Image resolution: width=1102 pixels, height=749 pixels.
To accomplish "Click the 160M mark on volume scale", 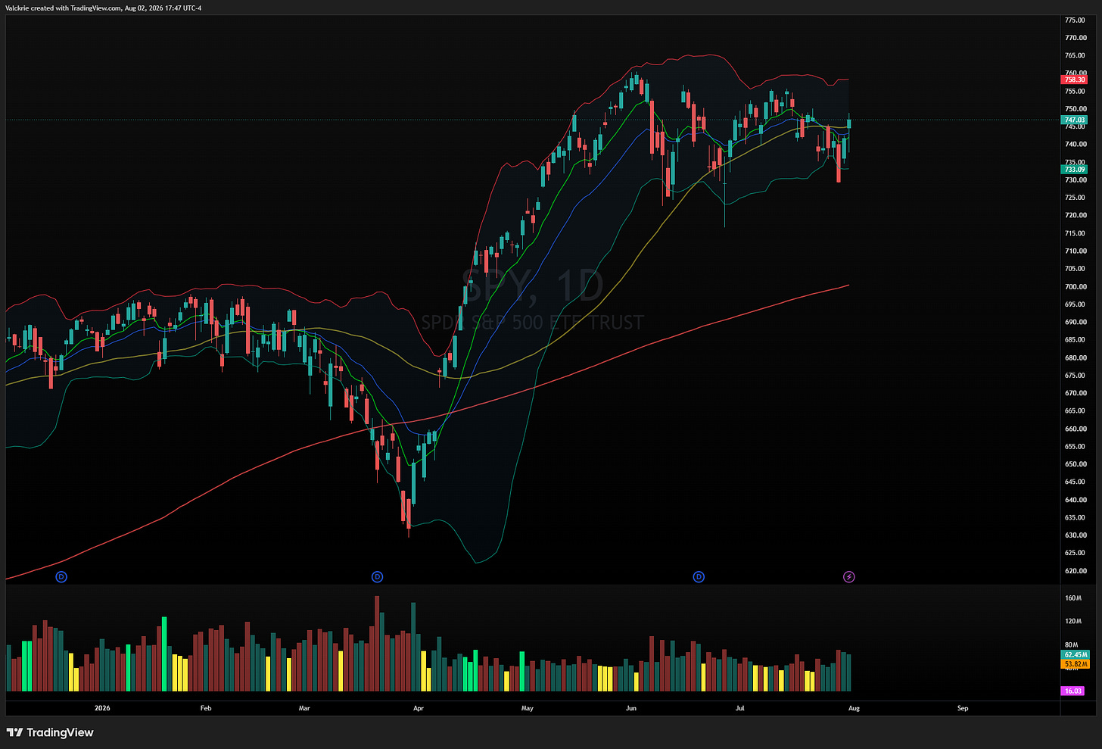I will coord(1073,598).
